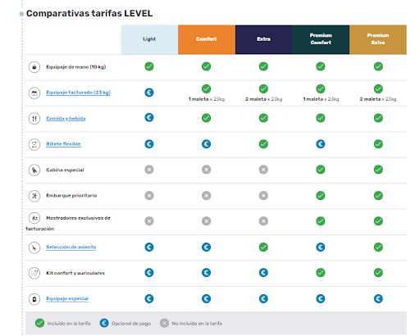
Task: Click the green check for Extra Selección de asiento
Action: 263,247
